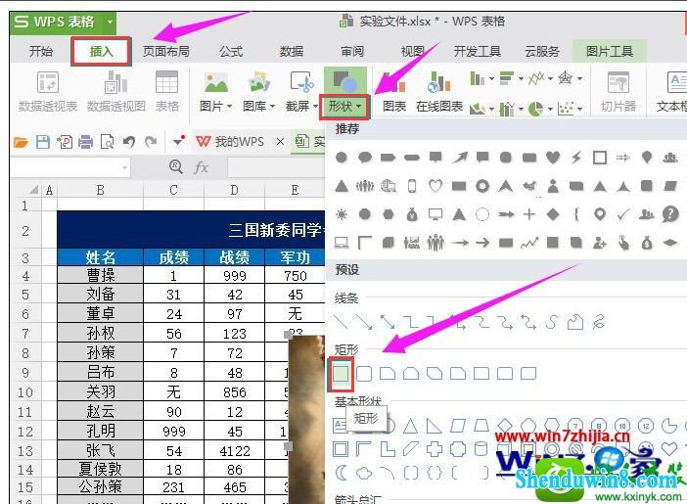Switch to the 审阅 tab
The height and width of the screenshot is (504, 687).
click(x=352, y=51)
